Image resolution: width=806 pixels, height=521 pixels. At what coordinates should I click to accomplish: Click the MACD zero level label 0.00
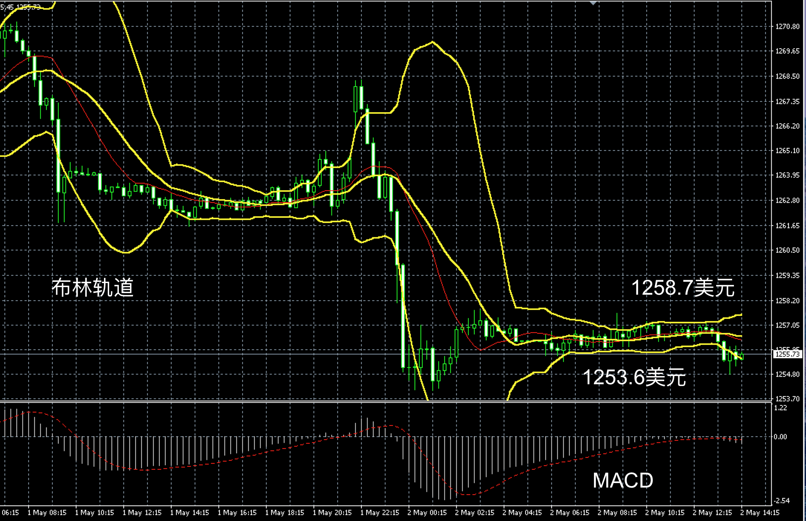tap(780, 437)
